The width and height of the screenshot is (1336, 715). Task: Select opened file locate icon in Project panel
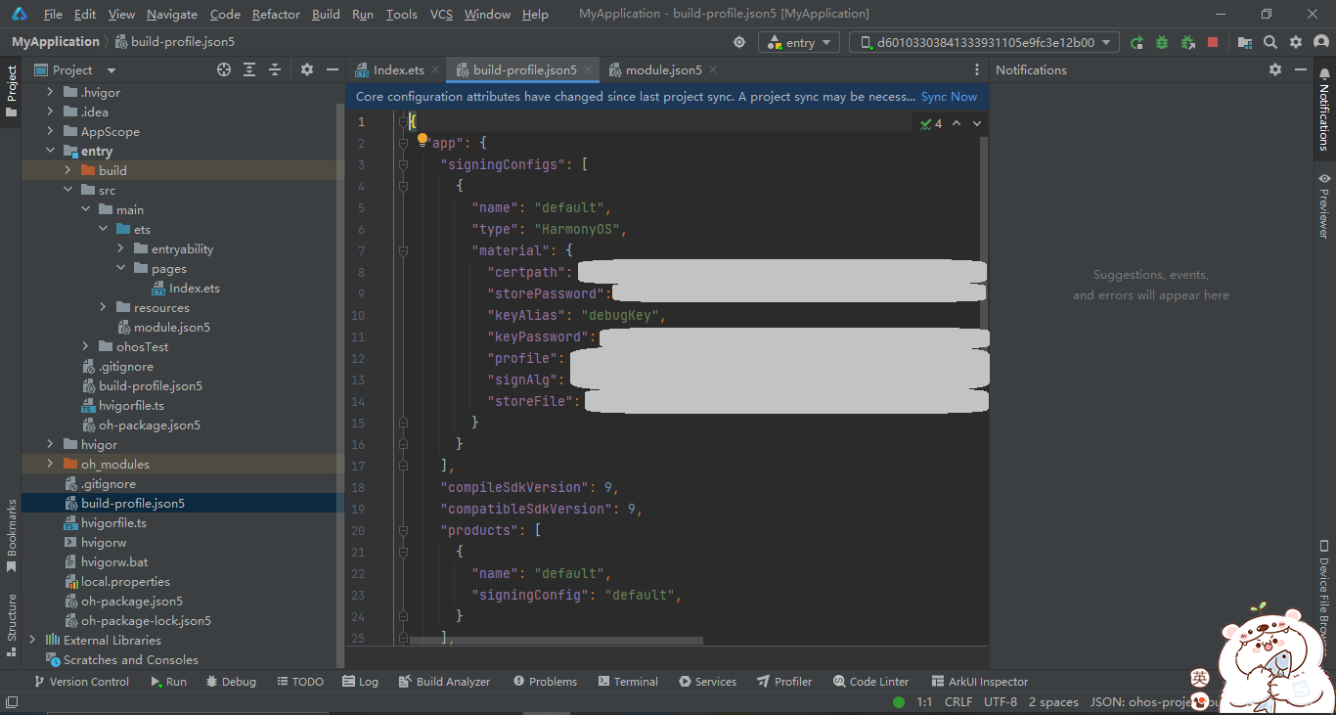(x=224, y=69)
